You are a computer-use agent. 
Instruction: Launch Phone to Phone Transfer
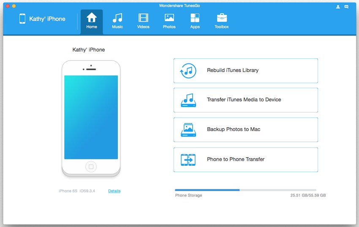coord(245,159)
